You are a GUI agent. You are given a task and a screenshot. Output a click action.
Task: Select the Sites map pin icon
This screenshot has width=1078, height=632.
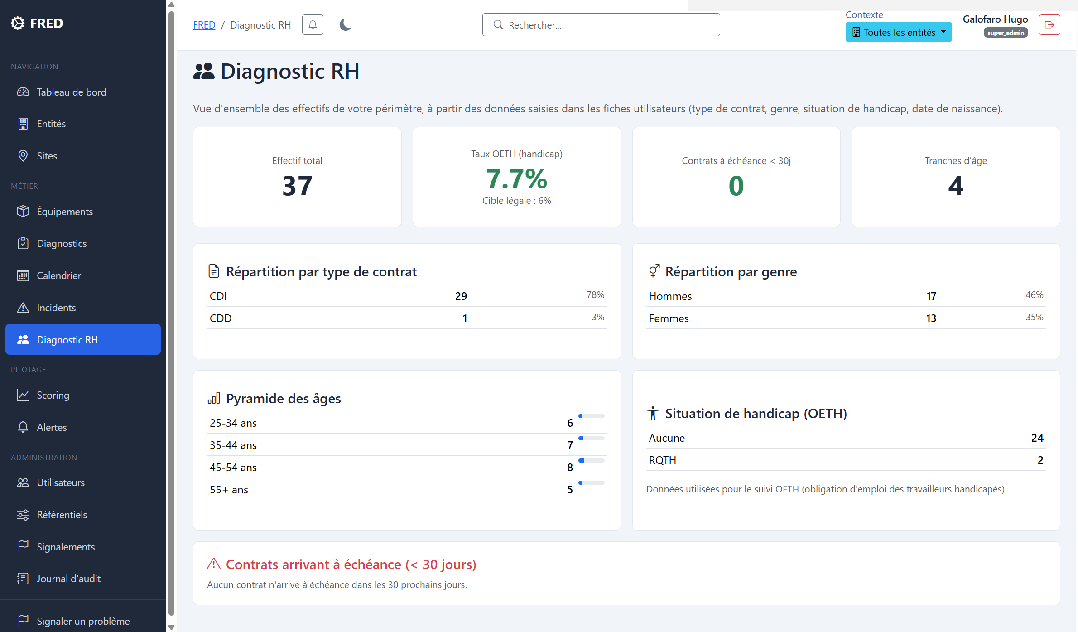click(x=23, y=155)
